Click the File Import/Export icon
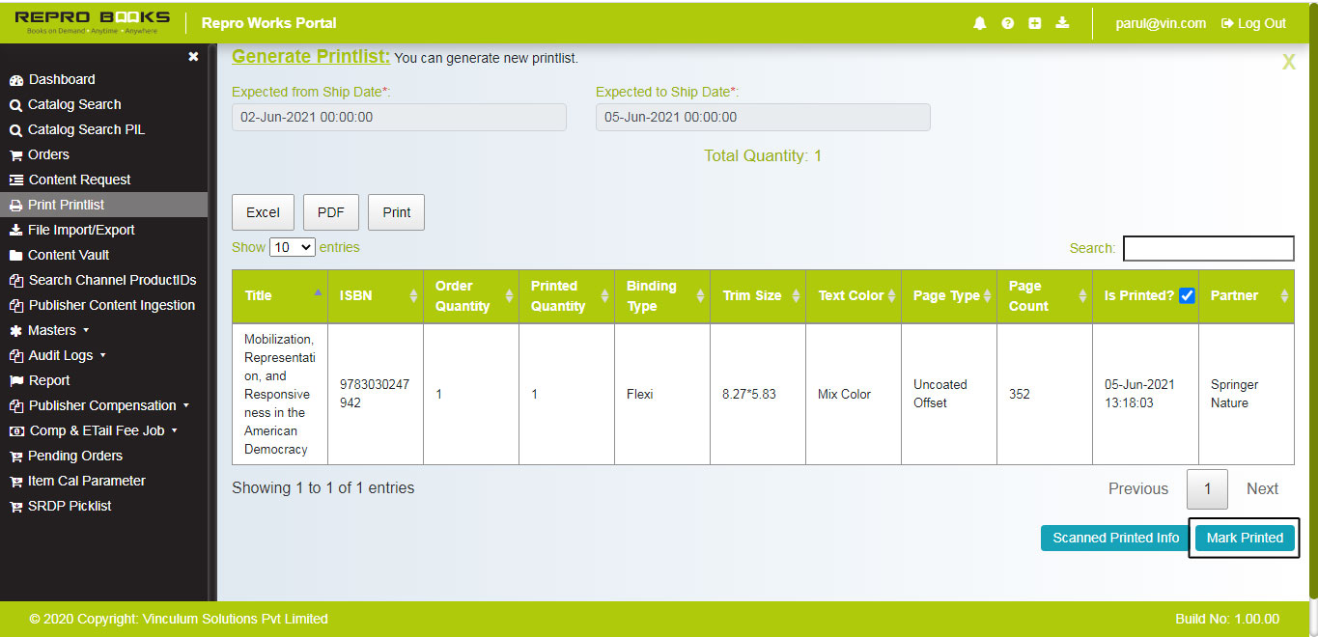 (16, 230)
